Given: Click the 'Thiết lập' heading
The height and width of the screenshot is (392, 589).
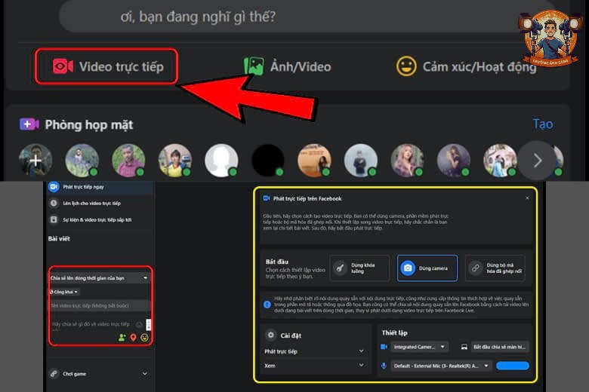Looking at the screenshot, I should [394, 332].
